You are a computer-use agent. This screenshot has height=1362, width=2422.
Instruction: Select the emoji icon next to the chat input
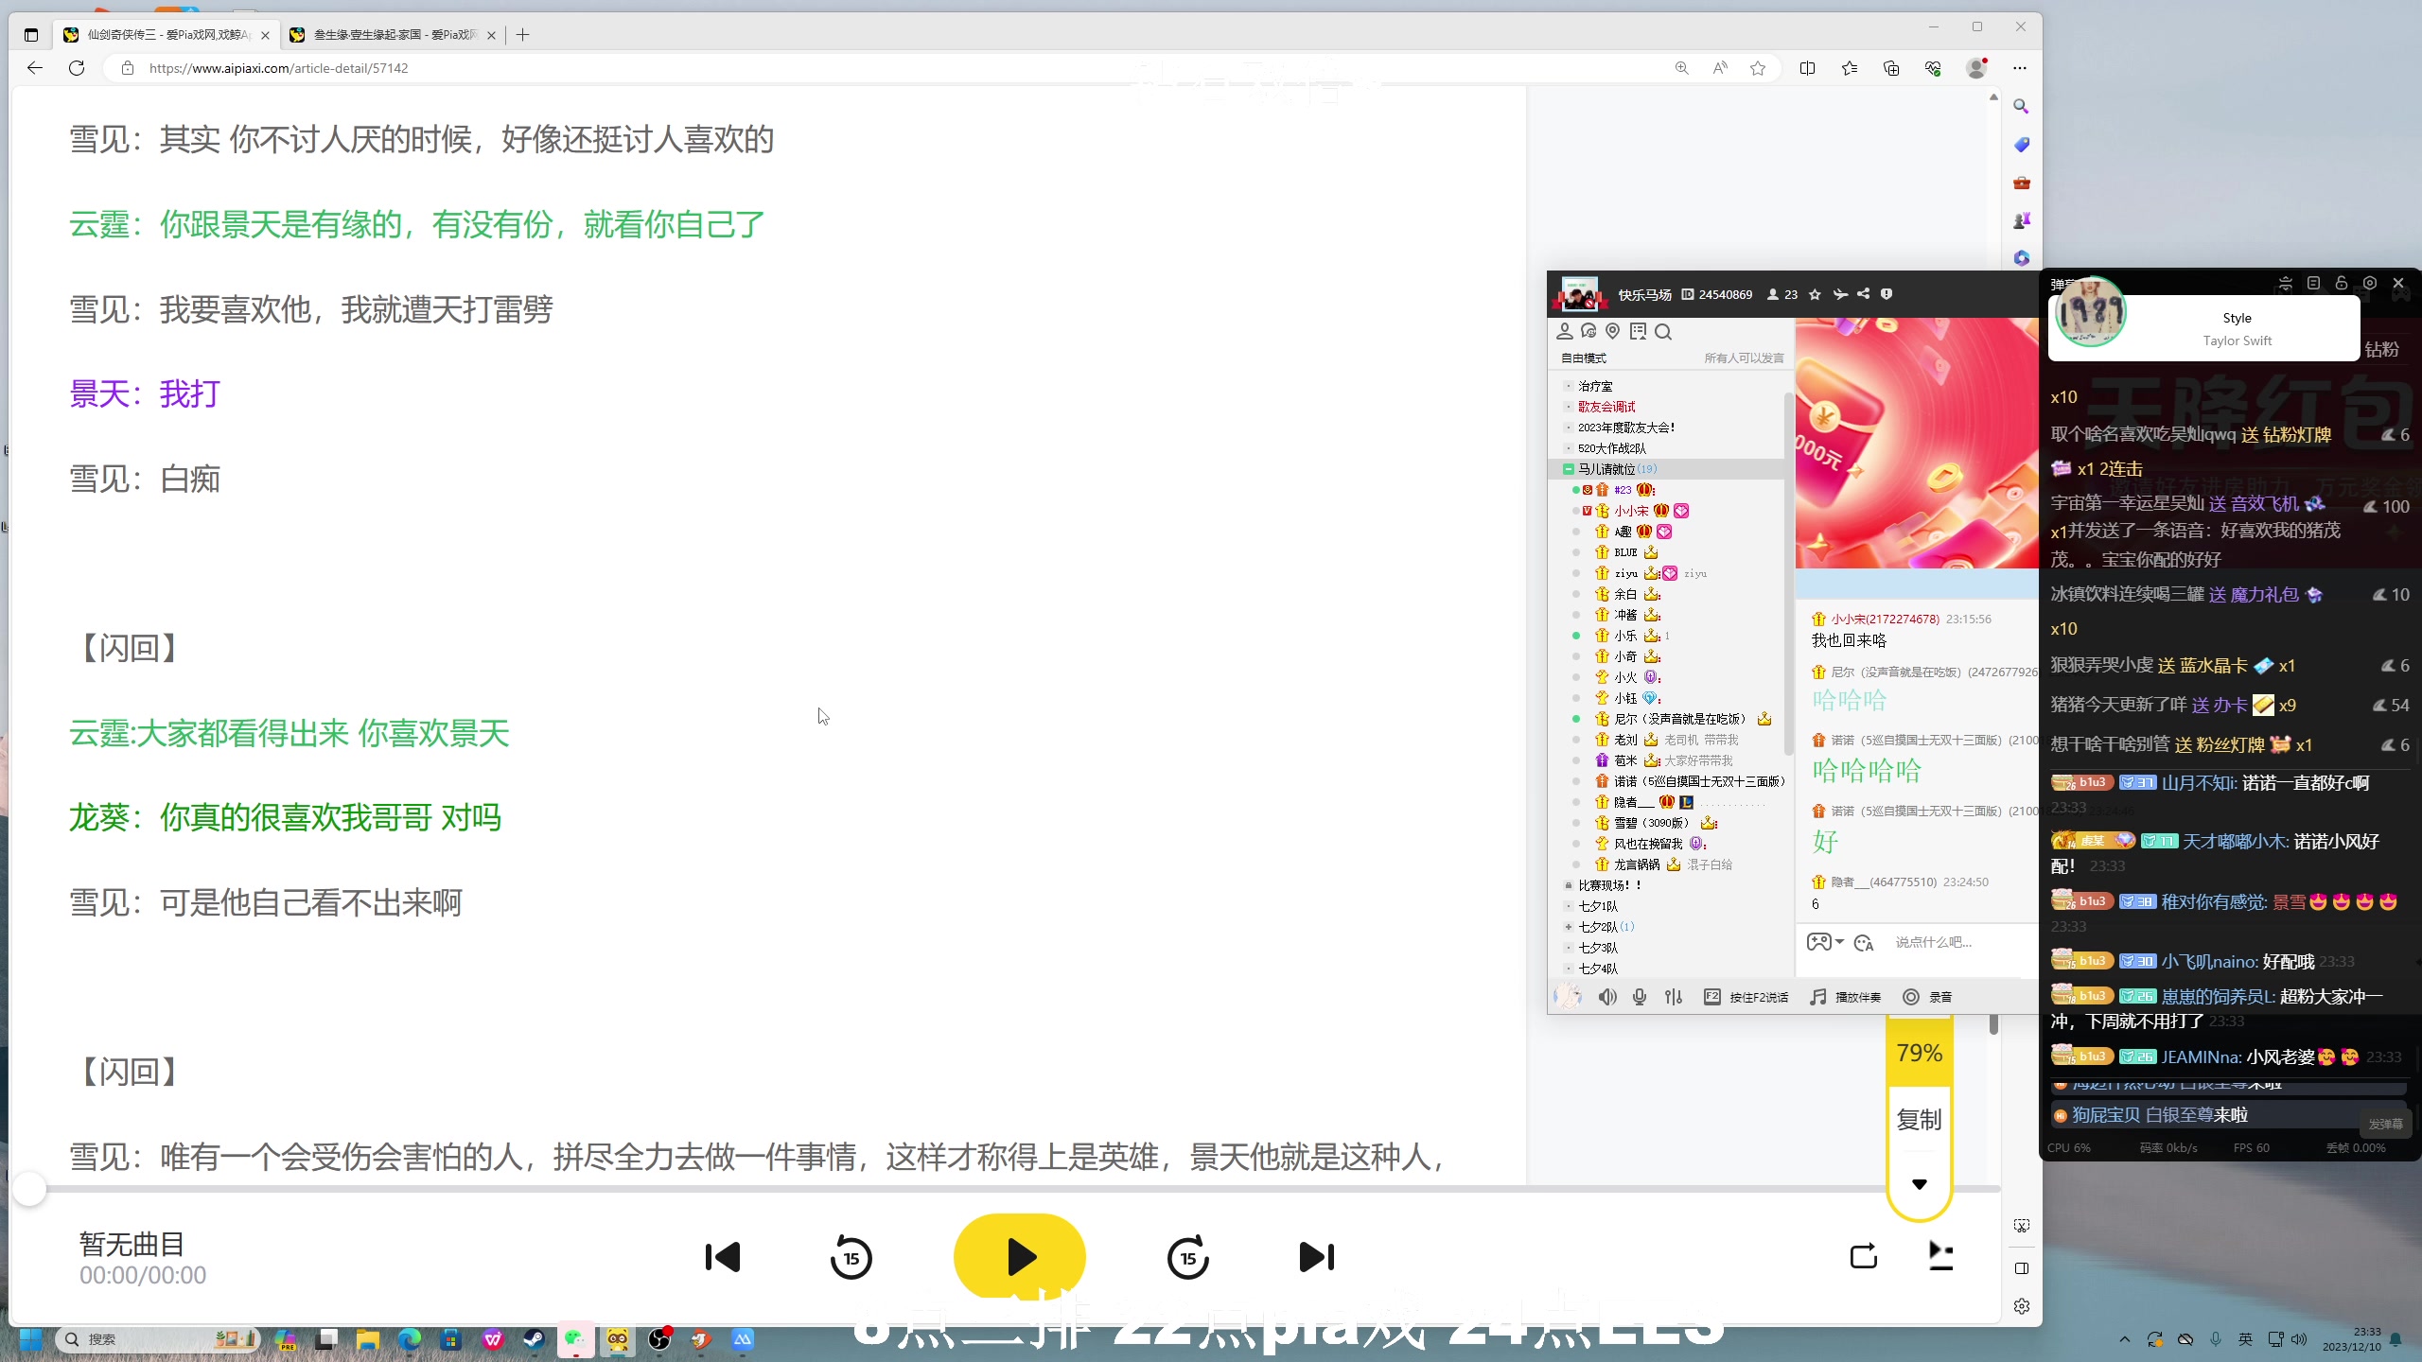pos(1863,943)
